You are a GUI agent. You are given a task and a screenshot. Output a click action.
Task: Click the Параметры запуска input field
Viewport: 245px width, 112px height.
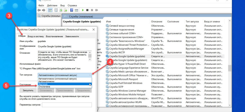tap(67, 105)
